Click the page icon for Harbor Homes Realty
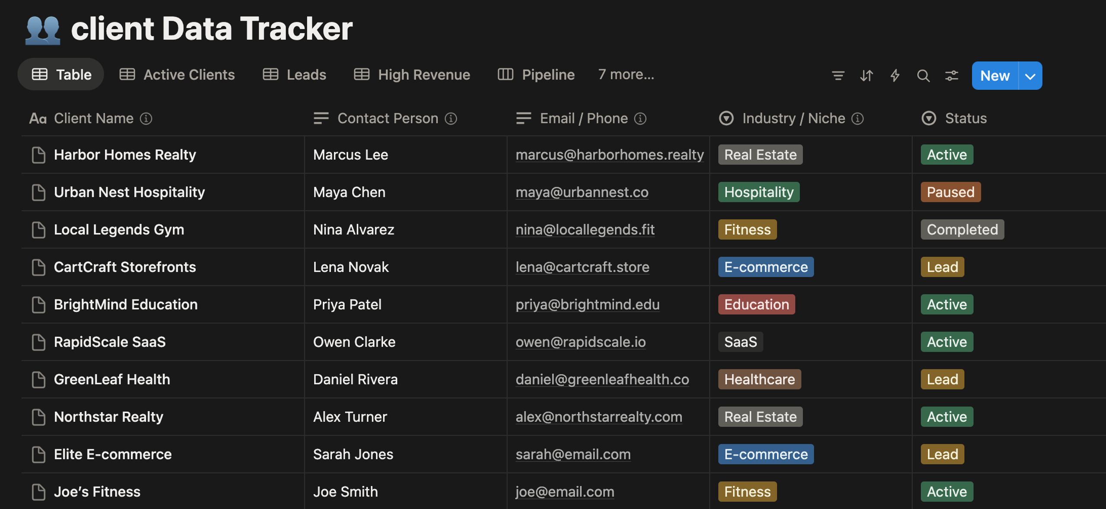The width and height of the screenshot is (1106, 509). pos(38,155)
